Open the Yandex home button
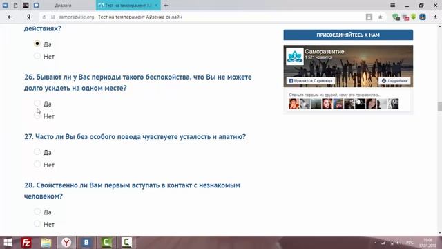The width and height of the screenshot is (442, 249). [28, 17]
